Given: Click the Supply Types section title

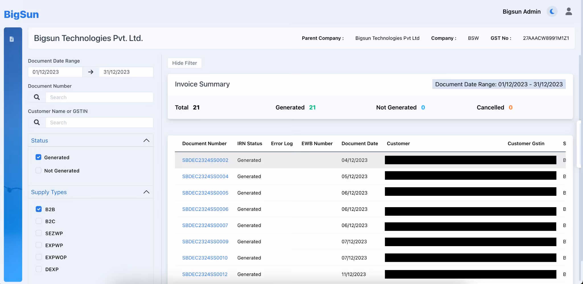Looking at the screenshot, I should pyautogui.click(x=49, y=192).
